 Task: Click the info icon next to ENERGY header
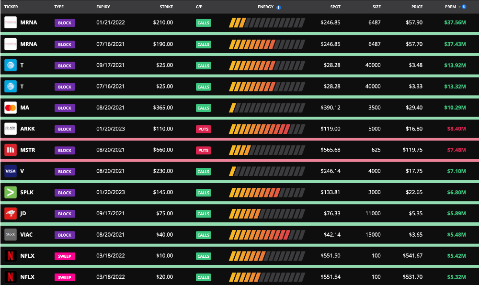pyautogui.click(x=279, y=7)
